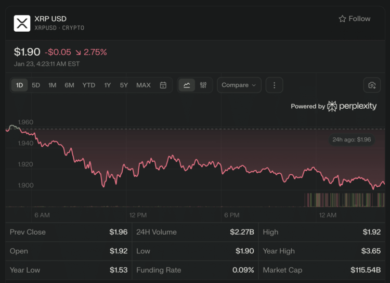Click the Funding Rate label

coord(159,270)
